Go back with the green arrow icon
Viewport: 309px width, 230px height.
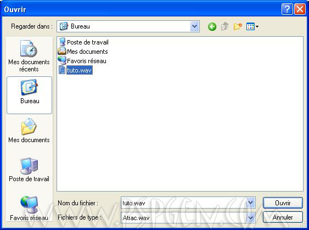(212, 26)
